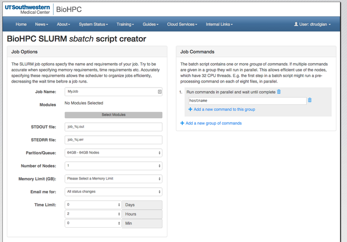This screenshot has height=242, width=347.
Task: Open the Guides menu
Action: (151, 24)
